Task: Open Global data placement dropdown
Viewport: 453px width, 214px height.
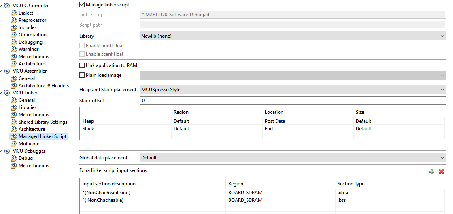Action: pyautogui.click(x=293, y=158)
